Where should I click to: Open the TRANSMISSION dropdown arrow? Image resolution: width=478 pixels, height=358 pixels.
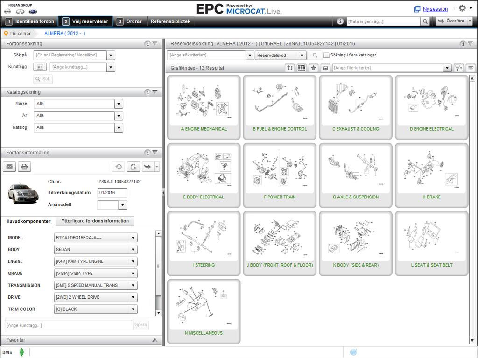(133, 285)
